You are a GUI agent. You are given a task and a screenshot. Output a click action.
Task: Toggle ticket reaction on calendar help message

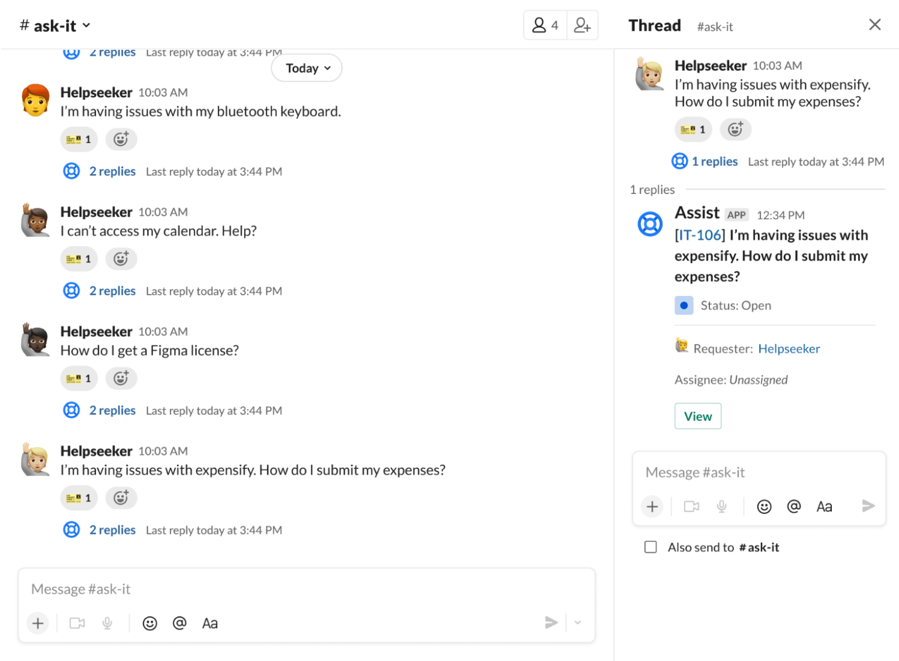(x=79, y=258)
